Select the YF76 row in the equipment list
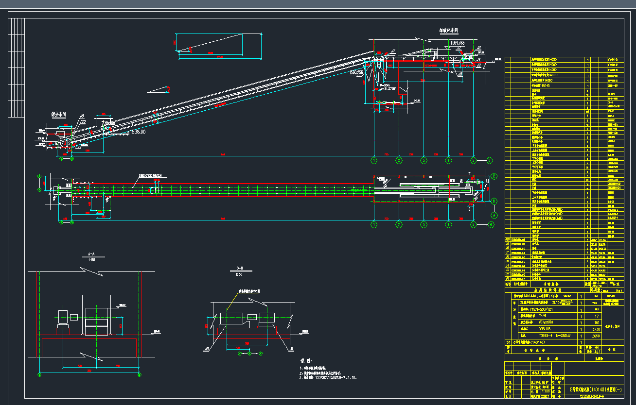Viewport: 636px width, 405px height. [533, 316]
